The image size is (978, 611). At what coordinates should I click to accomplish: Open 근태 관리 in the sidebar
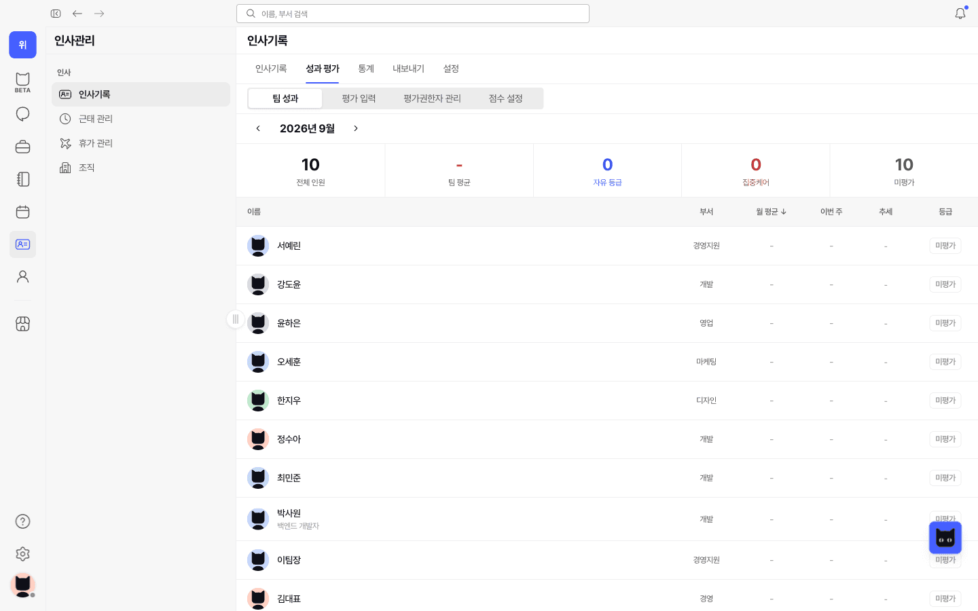(x=141, y=119)
